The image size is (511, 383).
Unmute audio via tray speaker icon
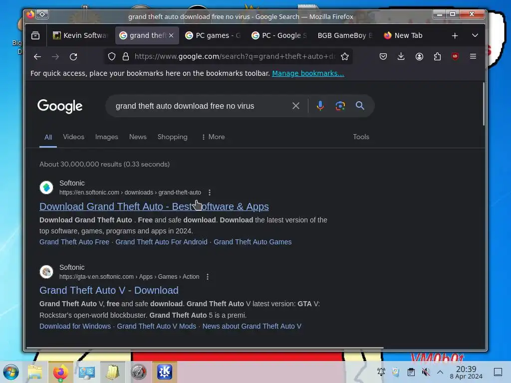click(426, 372)
